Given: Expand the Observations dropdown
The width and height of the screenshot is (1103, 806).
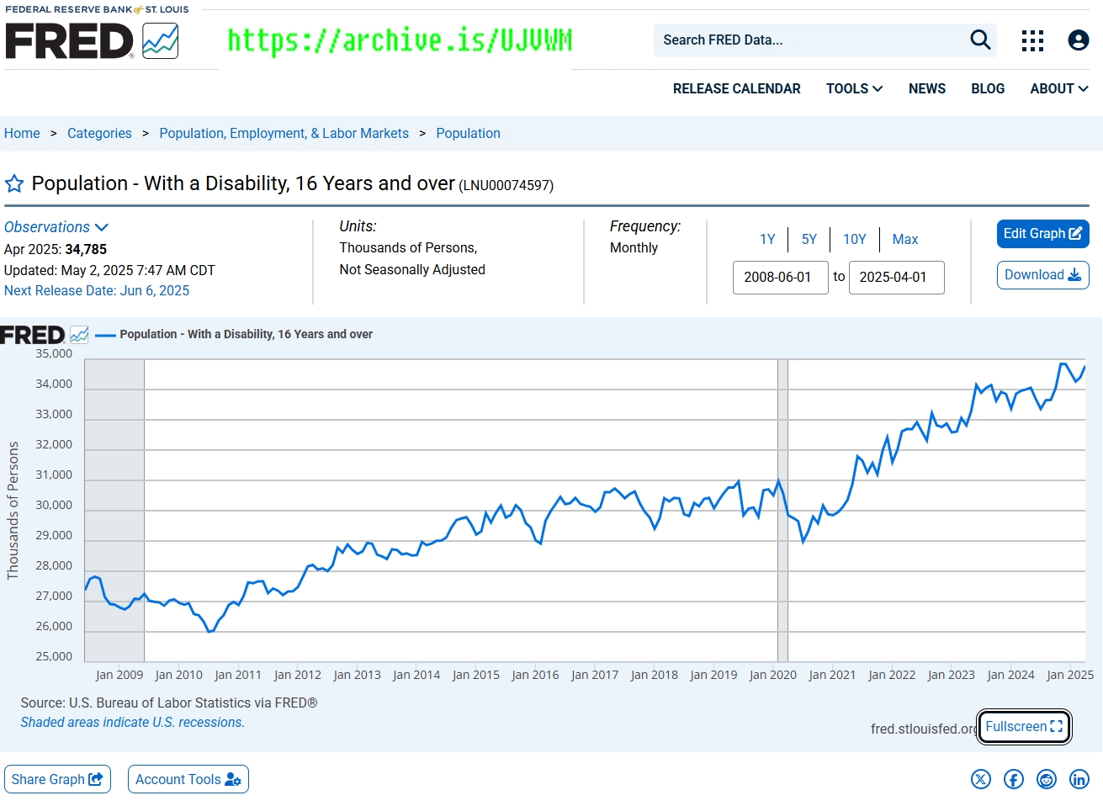Looking at the screenshot, I should [56, 227].
